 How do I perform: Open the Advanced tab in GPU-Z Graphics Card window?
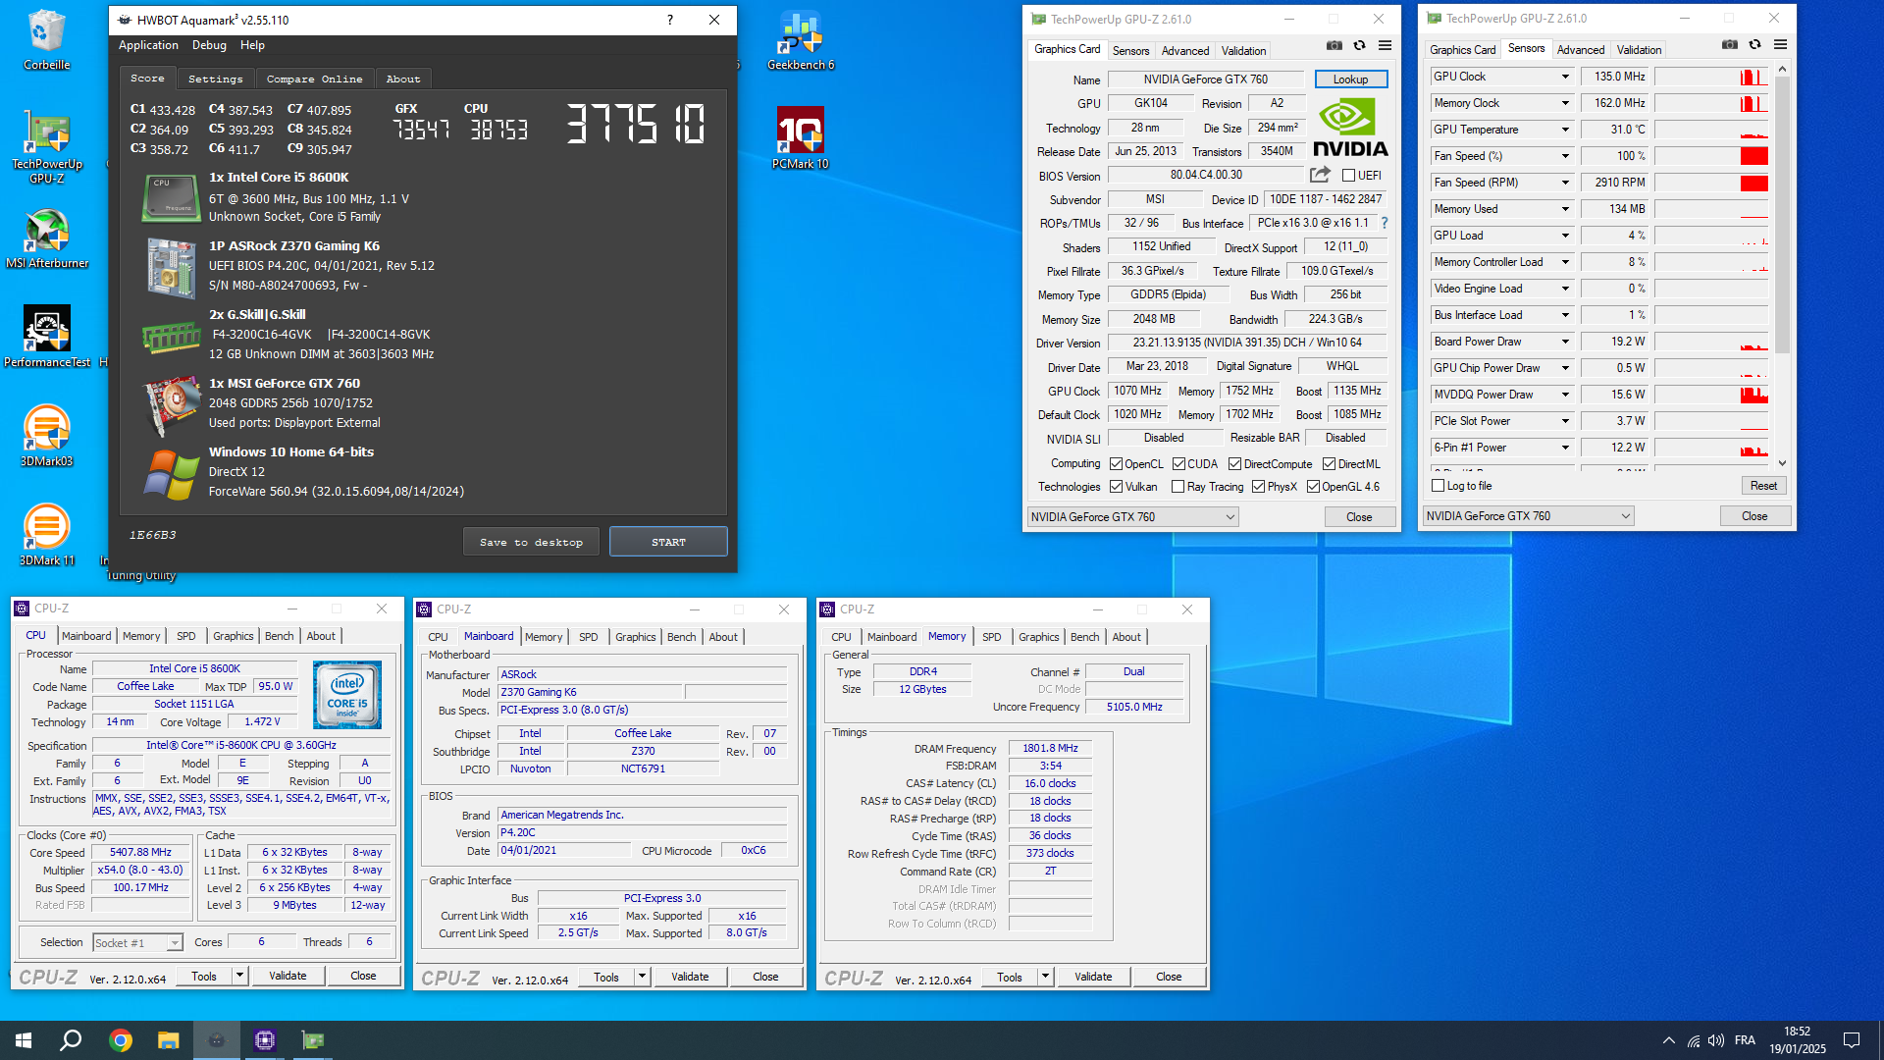click(x=1185, y=50)
